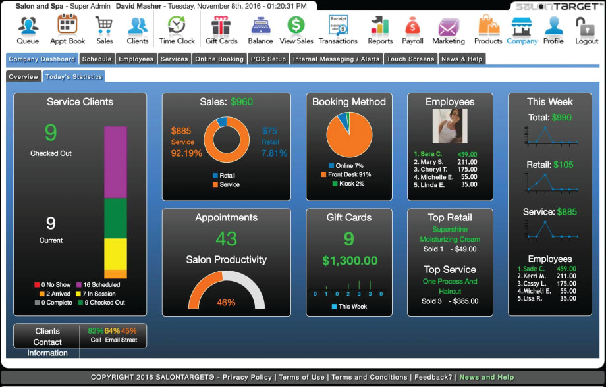Screen dimensions: 606x387
Task: Open the News & Help tab
Action: [462, 59]
